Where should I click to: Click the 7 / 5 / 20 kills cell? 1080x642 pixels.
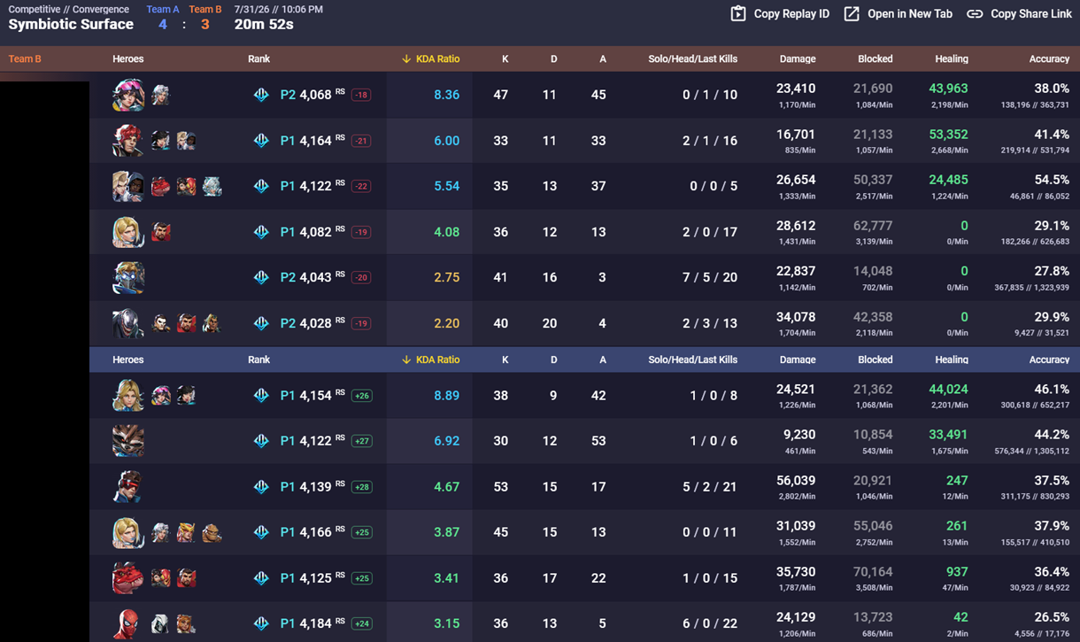pyautogui.click(x=710, y=277)
